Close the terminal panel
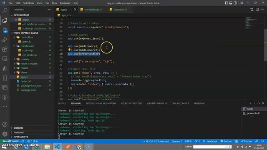 coord(263,103)
